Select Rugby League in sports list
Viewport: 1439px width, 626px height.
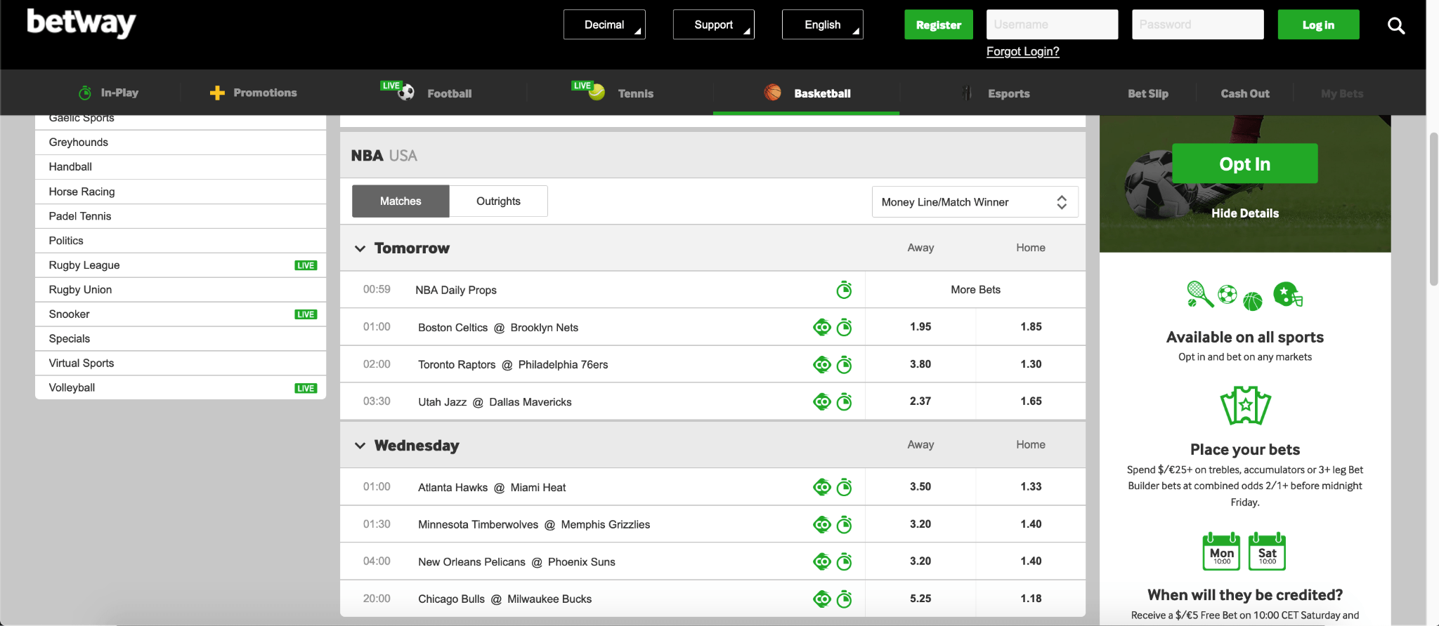tap(181, 265)
